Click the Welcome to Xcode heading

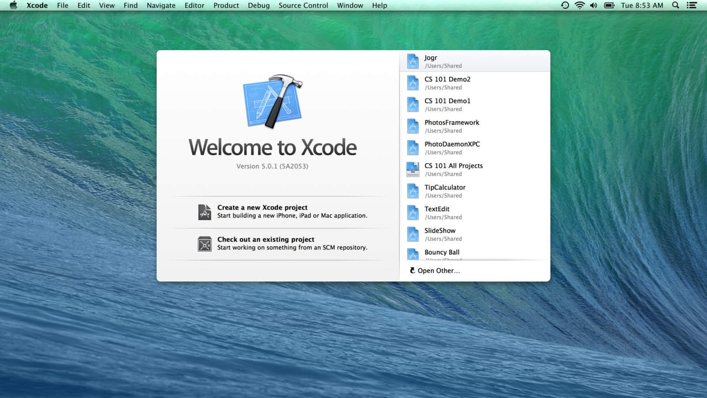273,147
